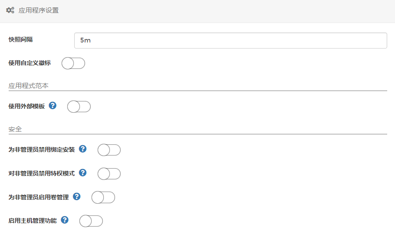Click the 应用程式范本 section heading
The image size is (395, 234).
point(29,86)
